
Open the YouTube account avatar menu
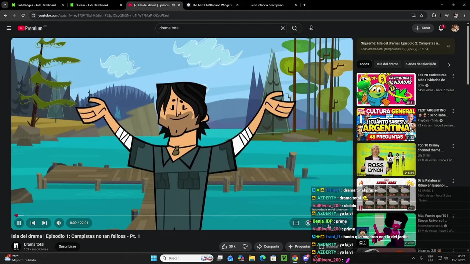click(455, 28)
